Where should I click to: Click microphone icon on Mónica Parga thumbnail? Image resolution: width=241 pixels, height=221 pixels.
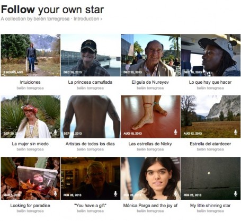(175, 193)
